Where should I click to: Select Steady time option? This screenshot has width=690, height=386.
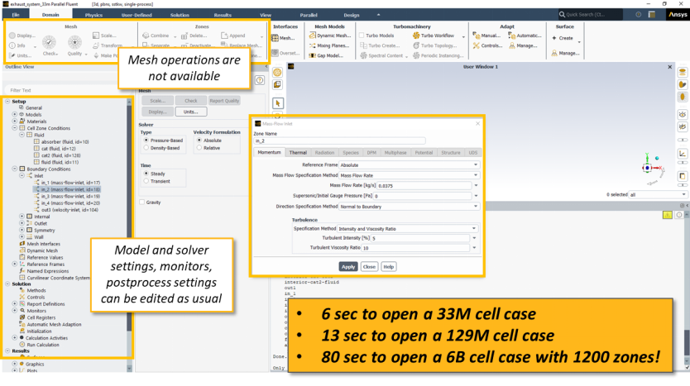point(146,174)
